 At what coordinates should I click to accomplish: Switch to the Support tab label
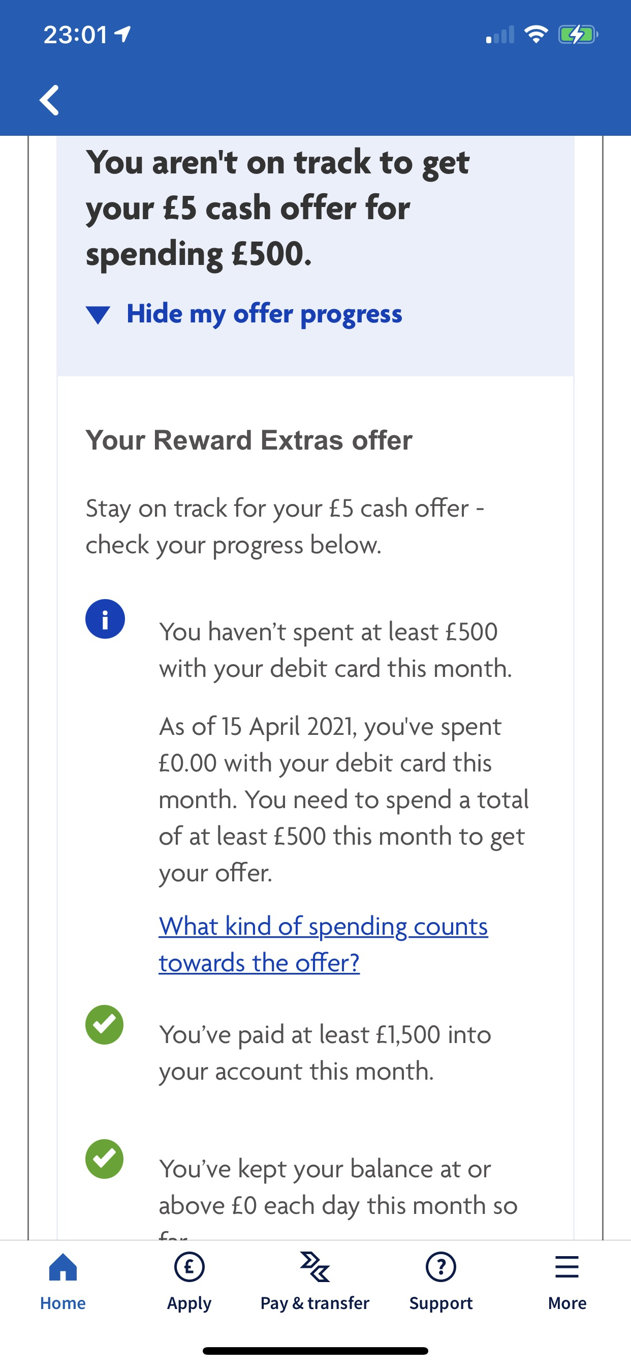(440, 1303)
